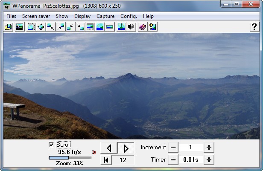Uncheck the Scroll checkbox
263x171 pixels.
tap(51, 145)
